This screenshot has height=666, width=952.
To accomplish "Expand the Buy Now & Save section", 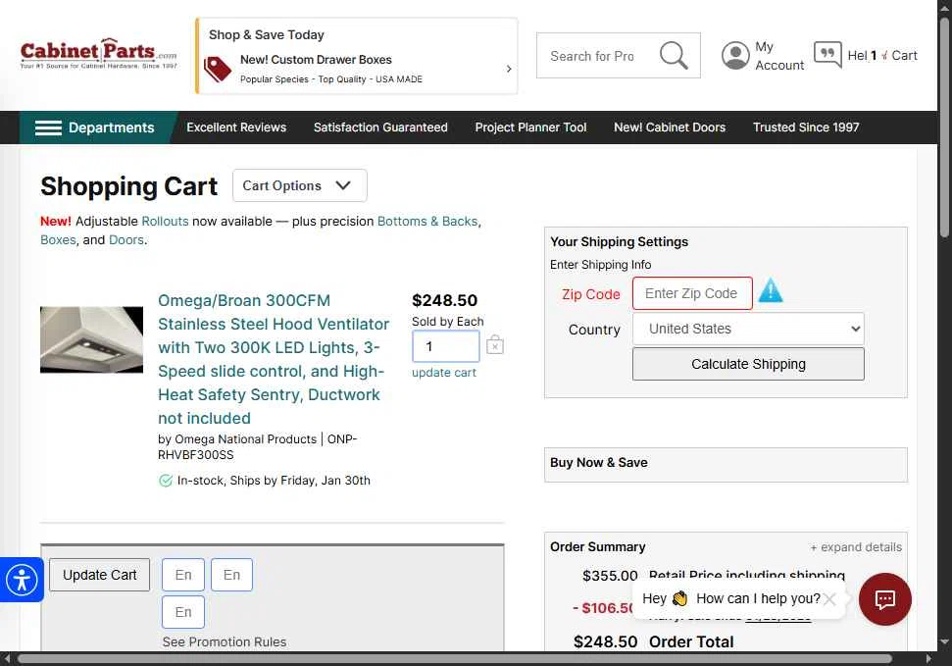I will pyautogui.click(x=726, y=463).
